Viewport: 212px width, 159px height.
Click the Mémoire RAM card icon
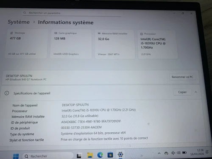(x=99, y=33)
